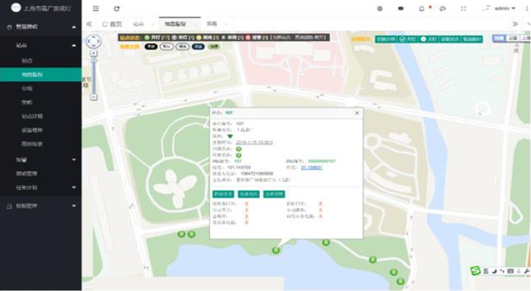This screenshot has height=291, width=531.
Task: Click the map zoom level slider track
Action: click(x=94, y=75)
